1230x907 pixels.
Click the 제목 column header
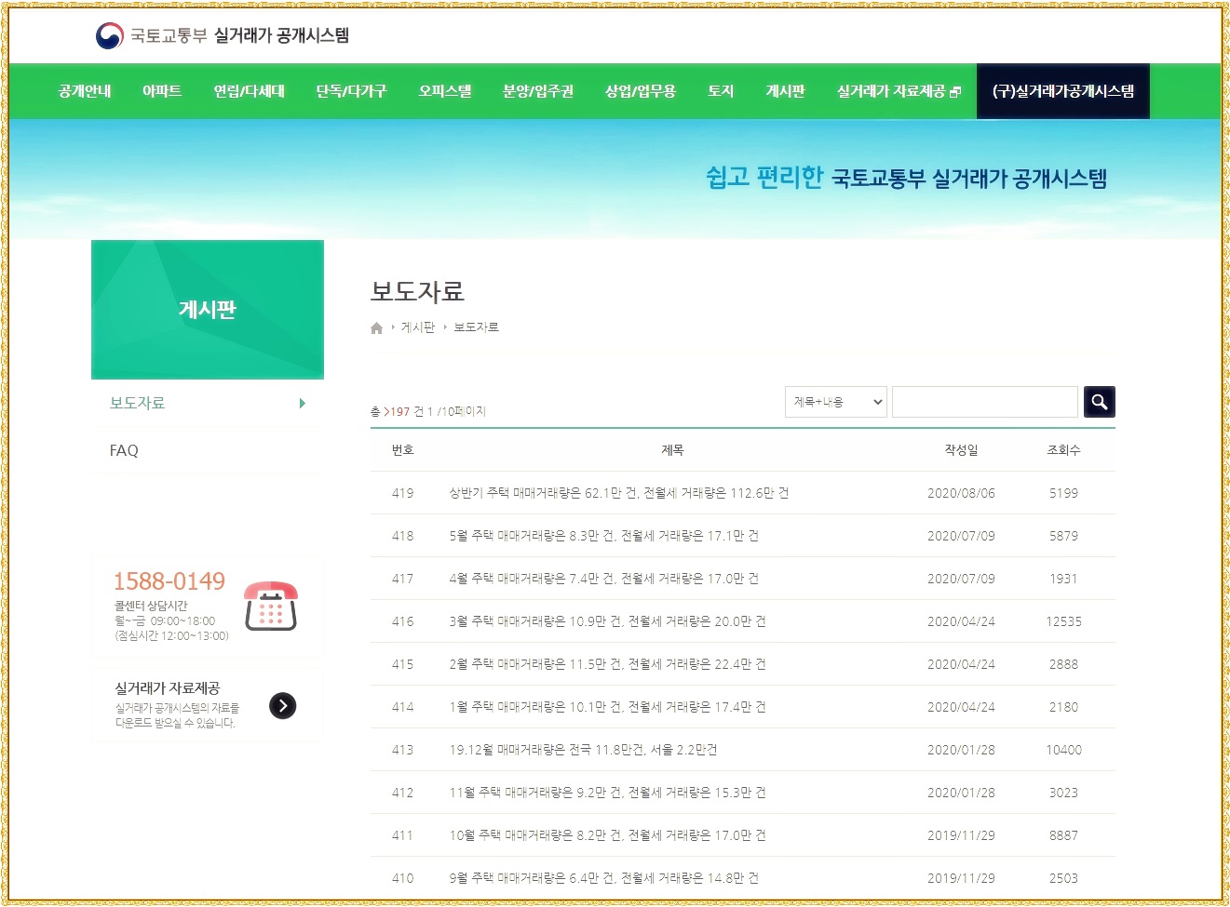point(672,450)
